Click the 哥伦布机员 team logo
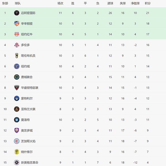The height and width of the screenshot is (166, 166). [x=17, y=56]
